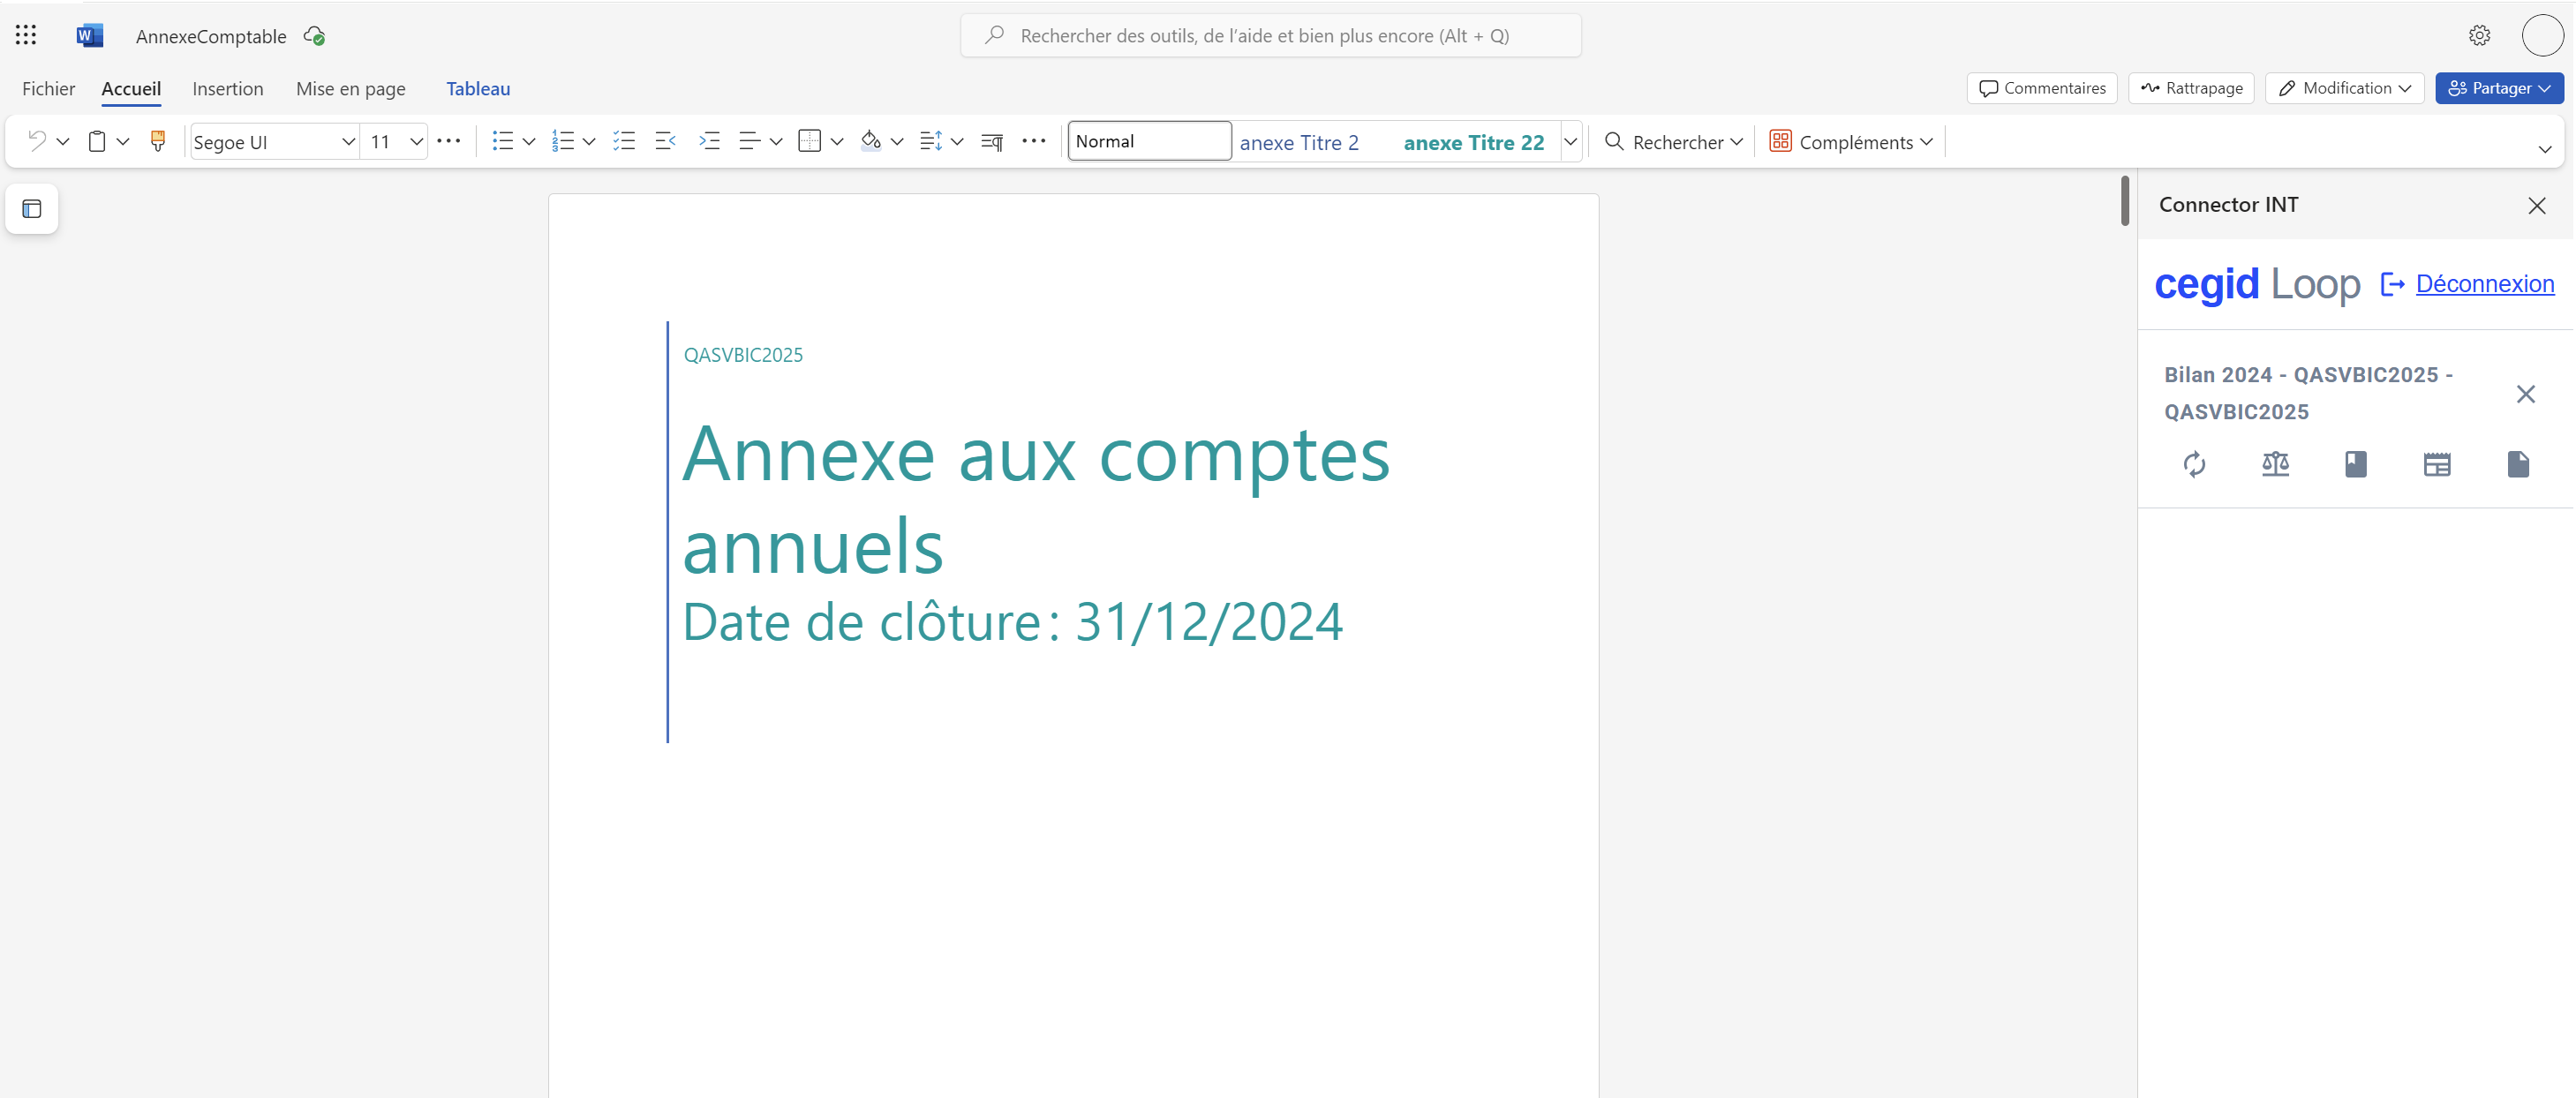
Task: Close the Bilan 2024 dossier
Action: pyautogui.click(x=2526, y=394)
